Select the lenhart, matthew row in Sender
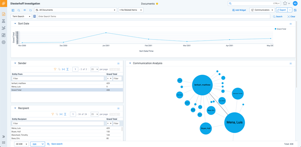Screen dimensions: 301x147 pos(19,83)
